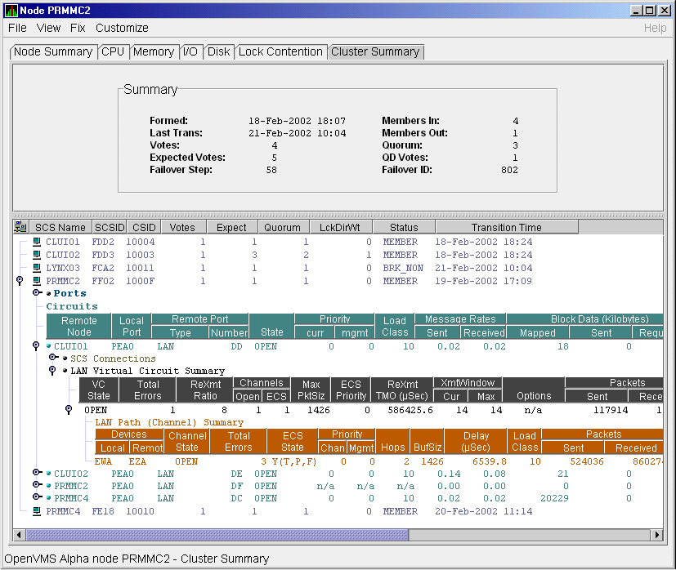The image size is (676, 570).
Task: Click the VC State column header
Action: 99,390
